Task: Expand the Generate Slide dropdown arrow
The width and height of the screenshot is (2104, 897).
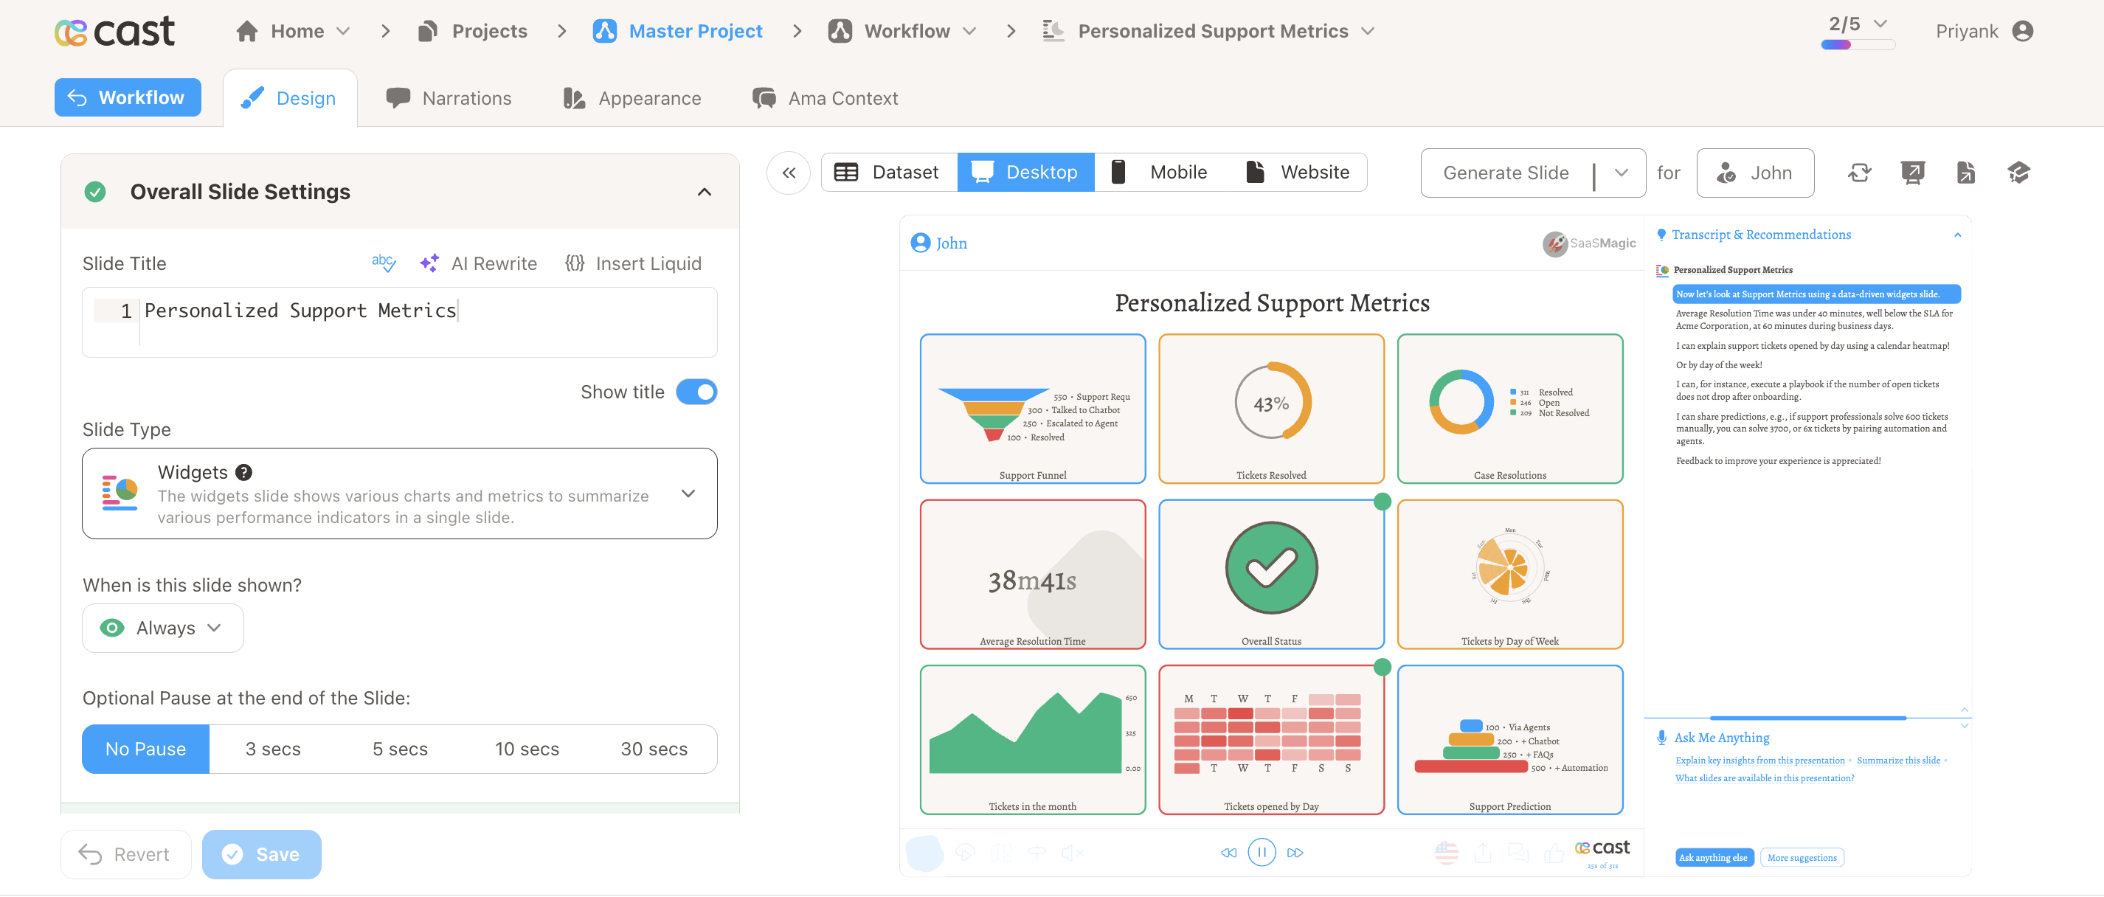Action: pyautogui.click(x=1622, y=173)
